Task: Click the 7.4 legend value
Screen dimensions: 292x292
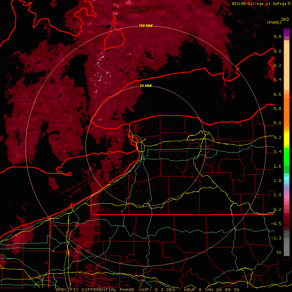Action: 277,80
